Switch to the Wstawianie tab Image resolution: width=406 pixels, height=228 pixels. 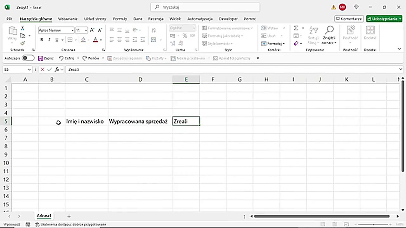pyautogui.click(x=68, y=19)
